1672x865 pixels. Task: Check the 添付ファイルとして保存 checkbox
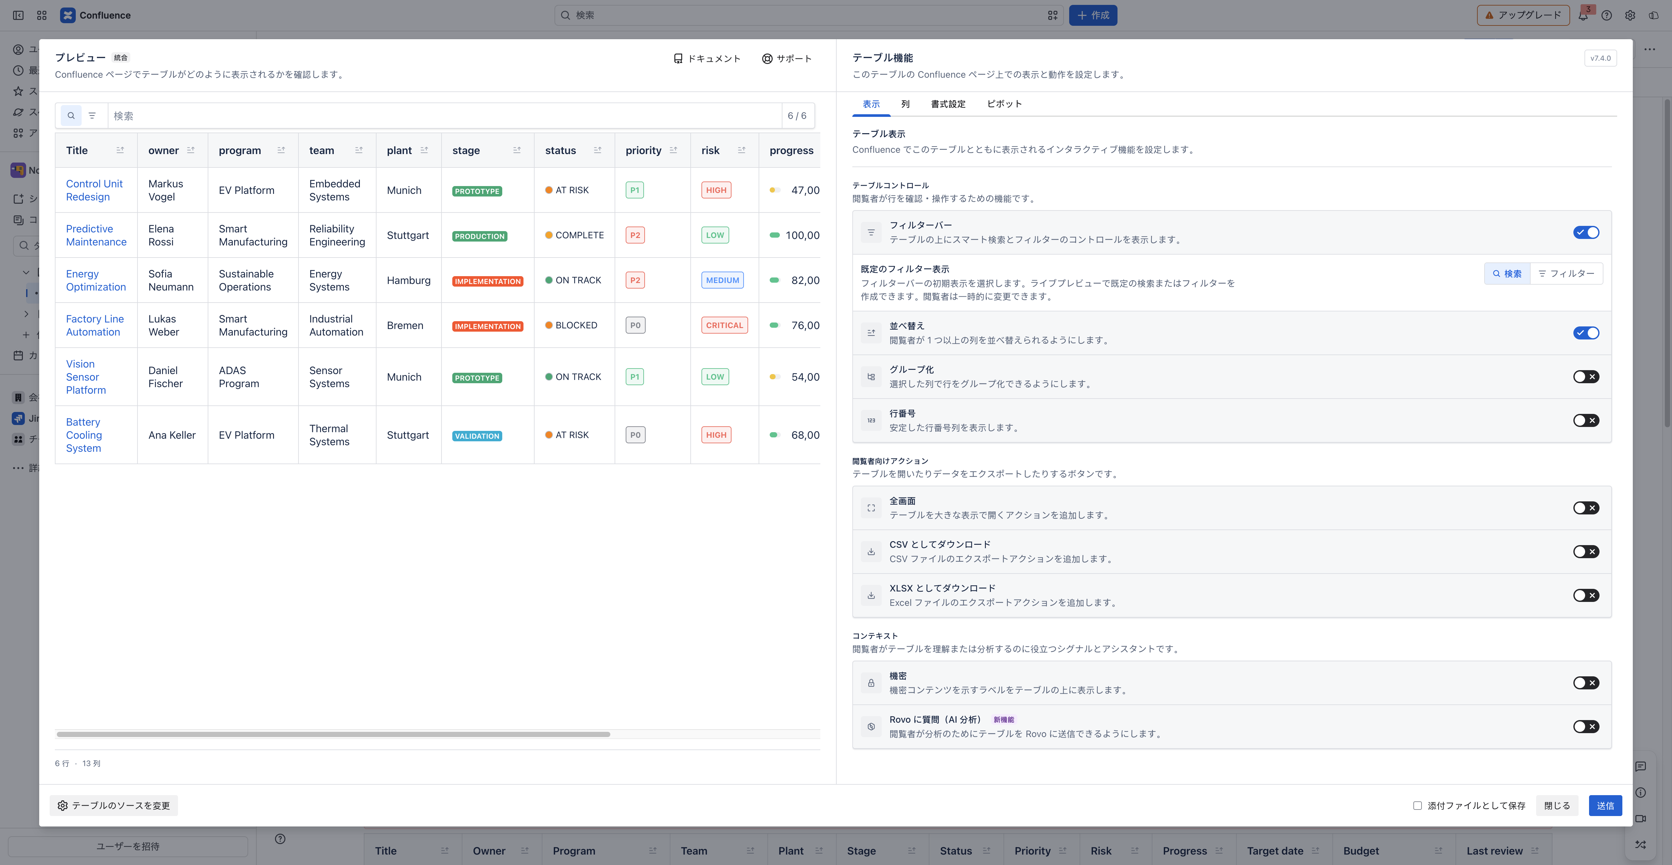[x=1418, y=805]
